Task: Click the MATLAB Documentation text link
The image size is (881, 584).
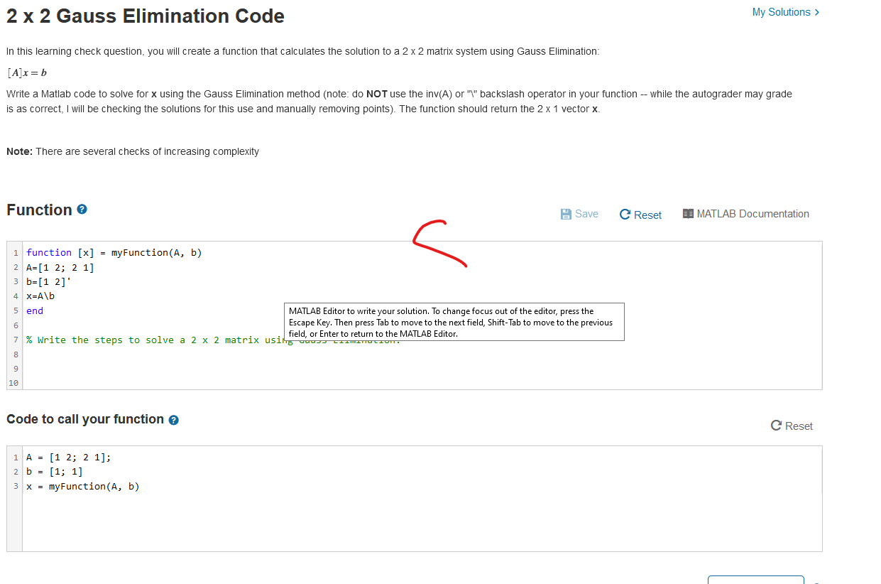Action: [x=753, y=213]
